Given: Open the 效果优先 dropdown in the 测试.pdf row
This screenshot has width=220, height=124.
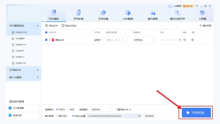Looking at the screenshot, I should pos(144,40).
